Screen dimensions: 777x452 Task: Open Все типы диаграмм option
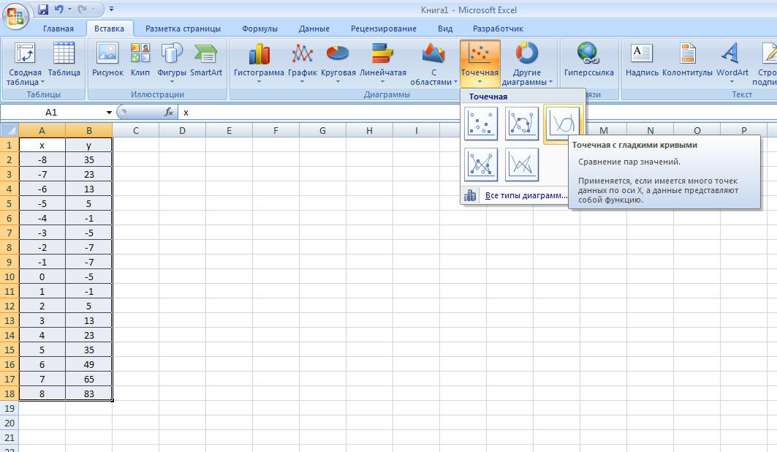pos(526,195)
